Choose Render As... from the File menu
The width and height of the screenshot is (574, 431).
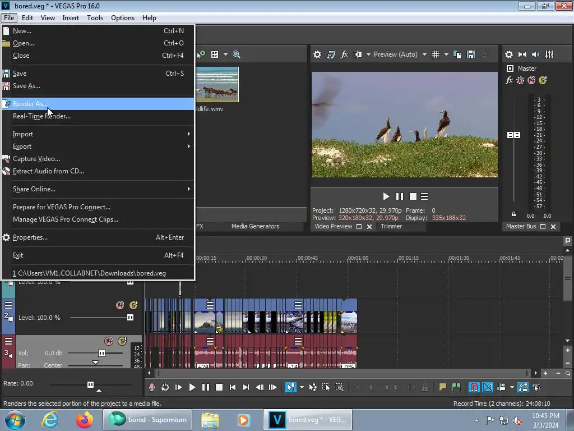(30, 104)
